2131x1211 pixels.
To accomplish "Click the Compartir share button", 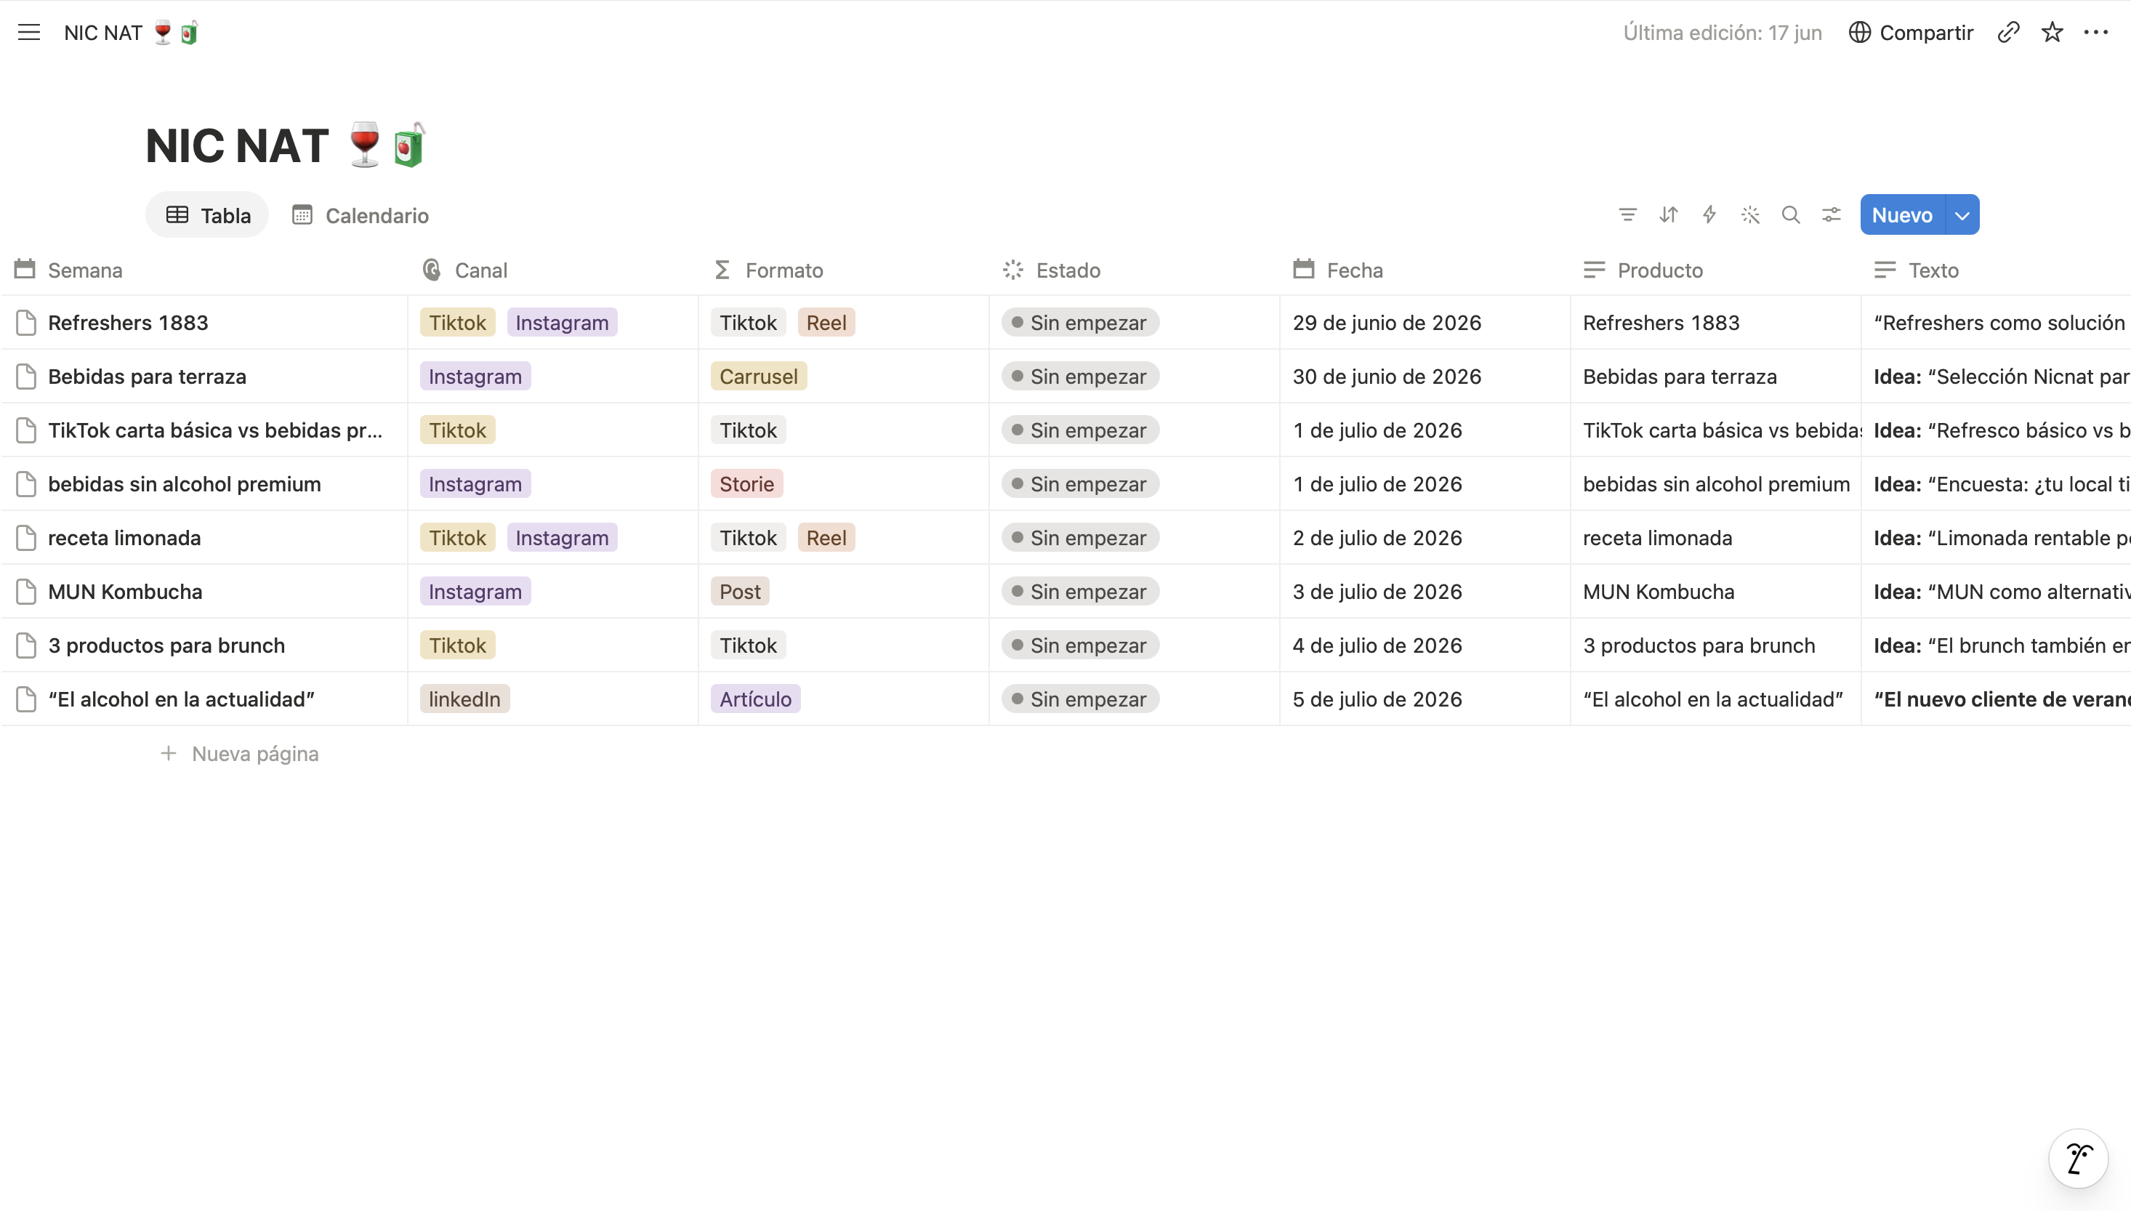I will point(1911,33).
